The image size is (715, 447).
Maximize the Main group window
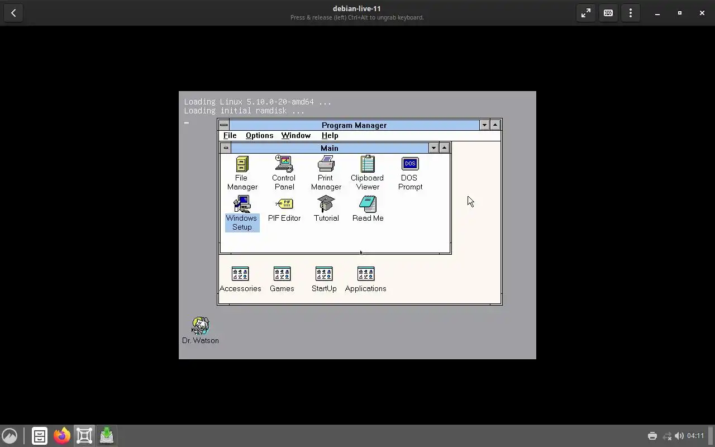point(445,148)
